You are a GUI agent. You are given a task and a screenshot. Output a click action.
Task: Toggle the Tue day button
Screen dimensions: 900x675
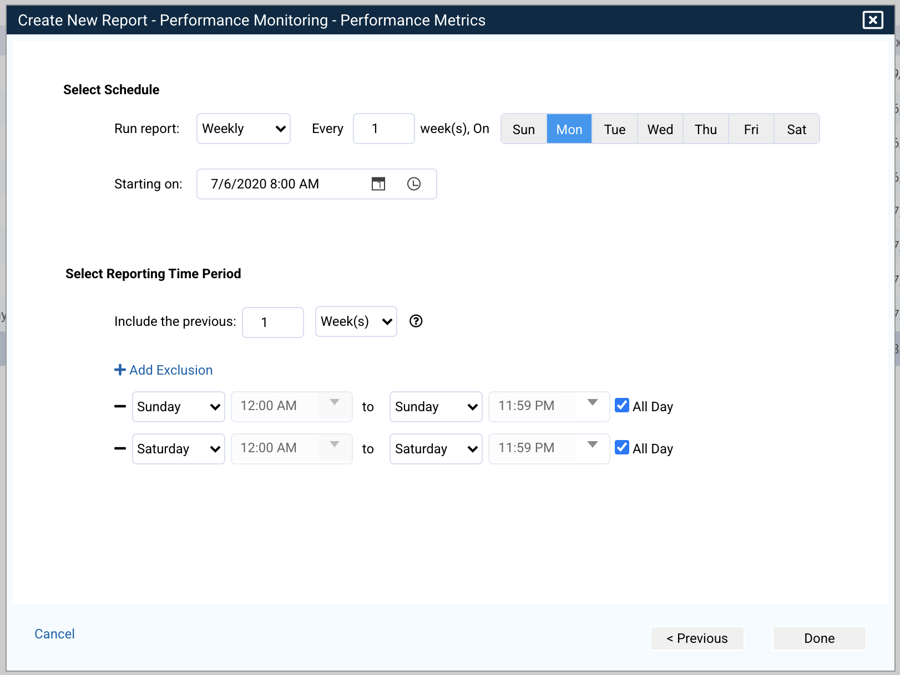pos(615,129)
